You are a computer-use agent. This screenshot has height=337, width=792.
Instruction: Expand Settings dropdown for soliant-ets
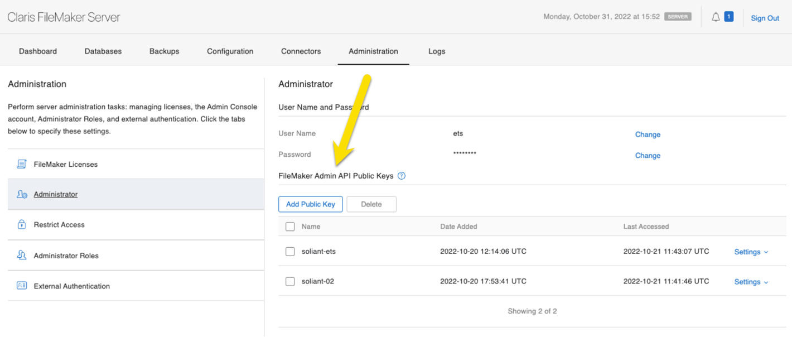click(x=751, y=252)
